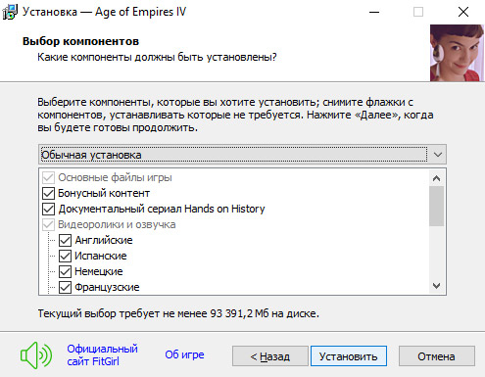485x377 pixels.
Task: Cancel the setup with Отмена
Action: [x=437, y=356]
